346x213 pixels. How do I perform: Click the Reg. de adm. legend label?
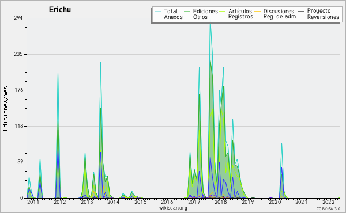[280, 17]
